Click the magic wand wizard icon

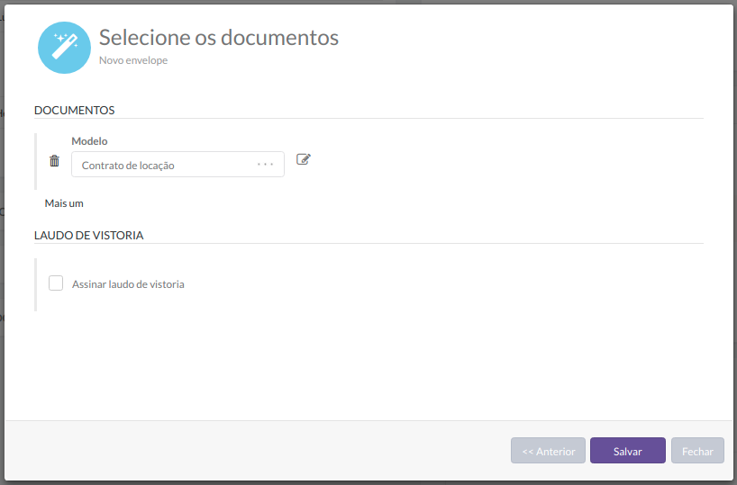click(x=64, y=48)
